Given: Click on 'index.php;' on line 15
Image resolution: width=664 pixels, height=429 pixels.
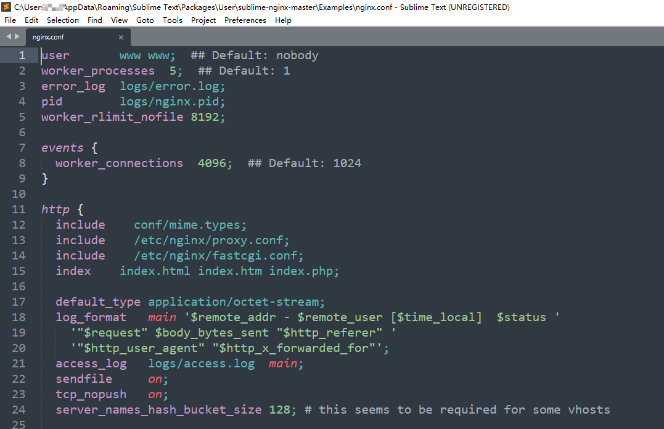Looking at the screenshot, I should click(305, 271).
